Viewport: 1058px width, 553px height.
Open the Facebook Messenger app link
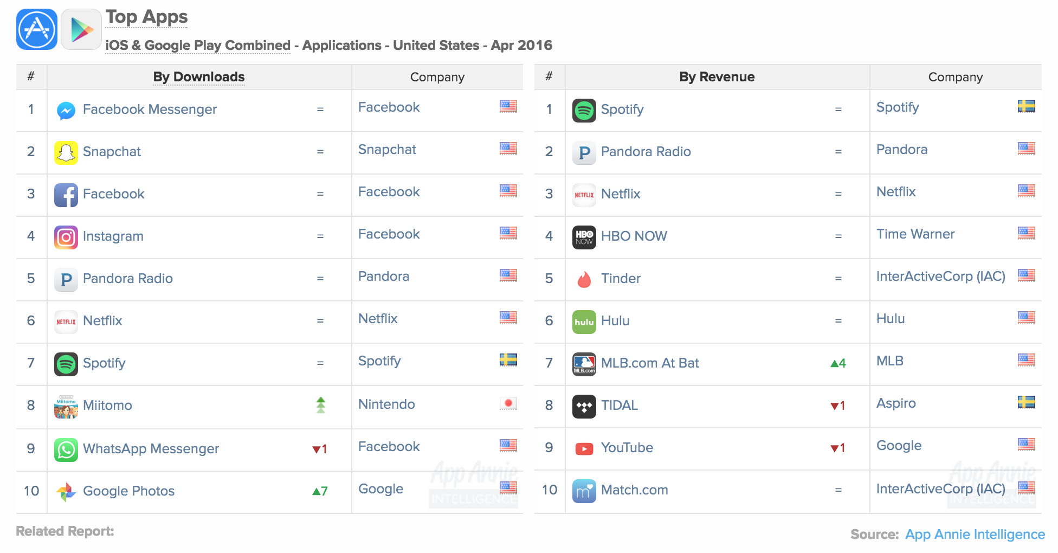click(150, 110)
